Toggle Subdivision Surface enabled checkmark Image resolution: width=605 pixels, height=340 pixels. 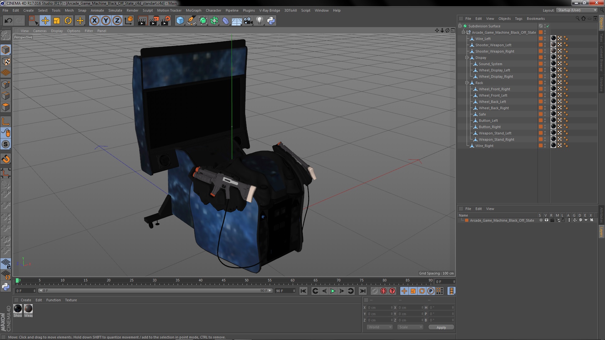coord(548,26)
